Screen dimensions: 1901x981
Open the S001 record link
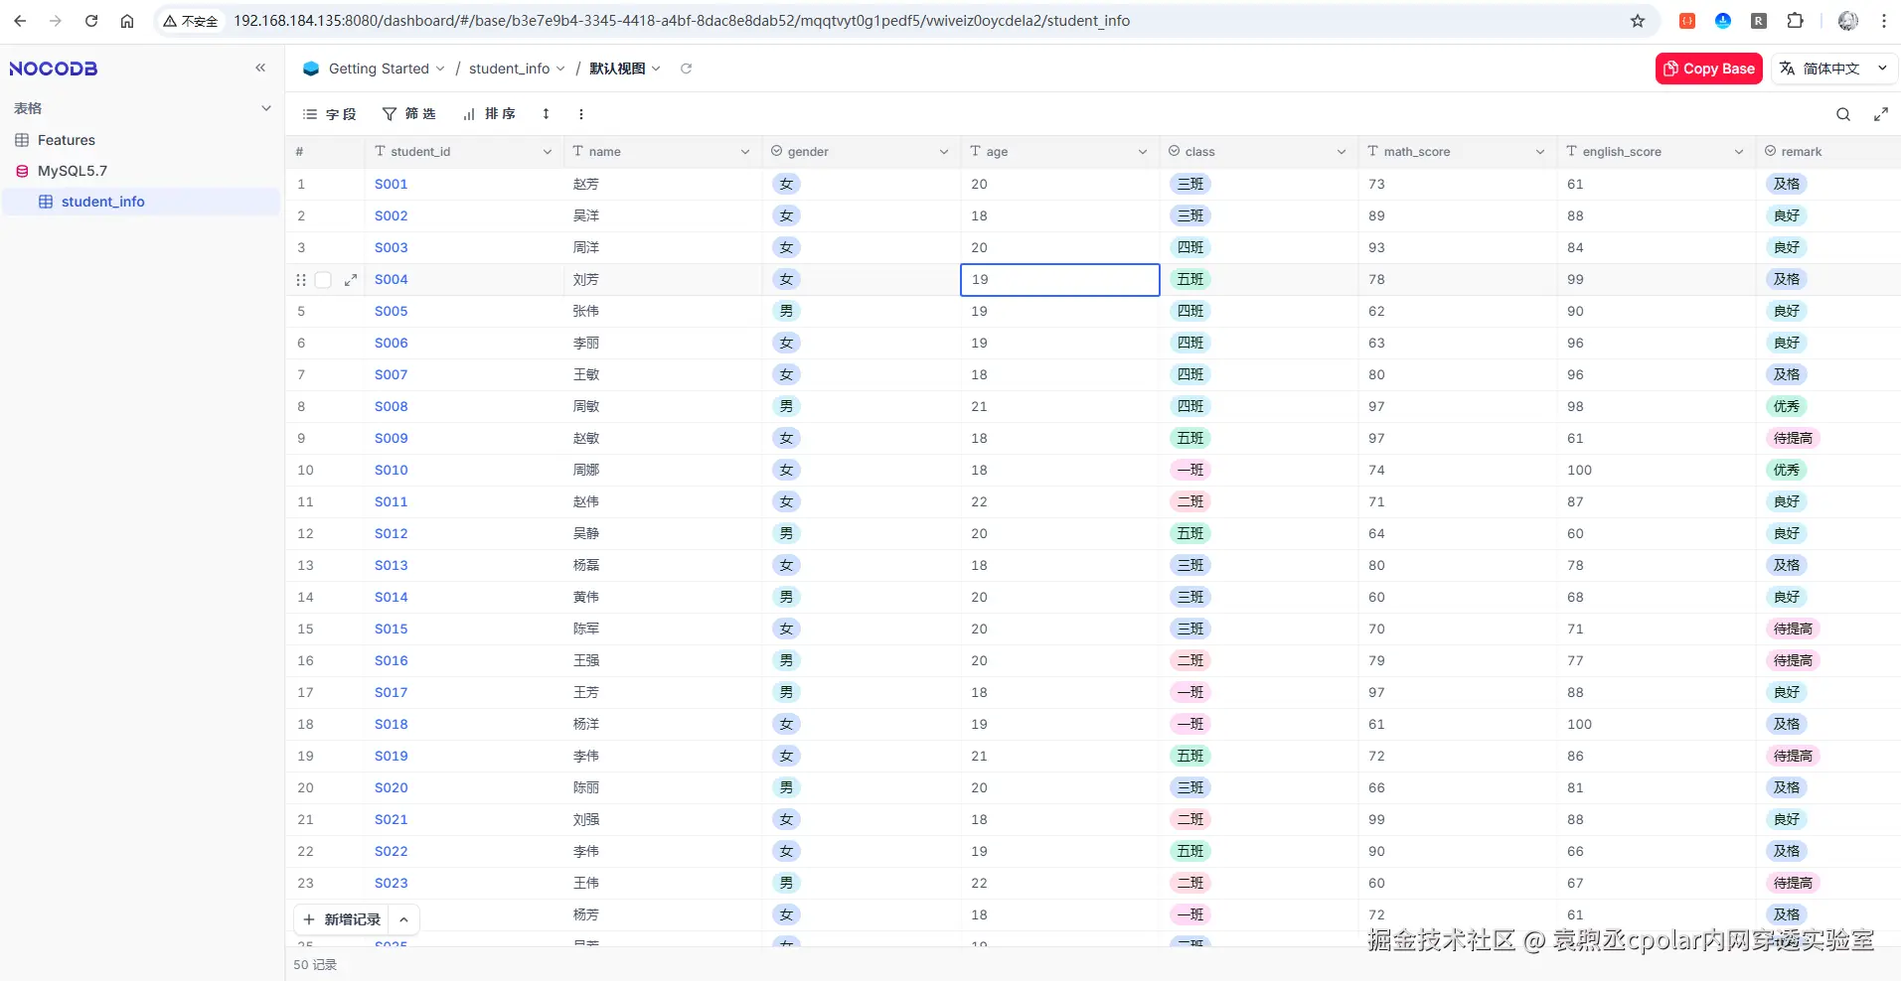[392, 184]
